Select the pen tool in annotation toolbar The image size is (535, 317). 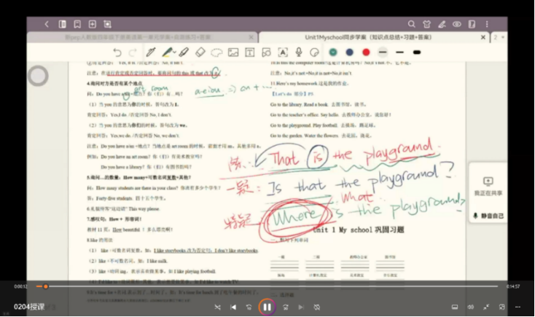pyautogui.click(x=151, y=52)
